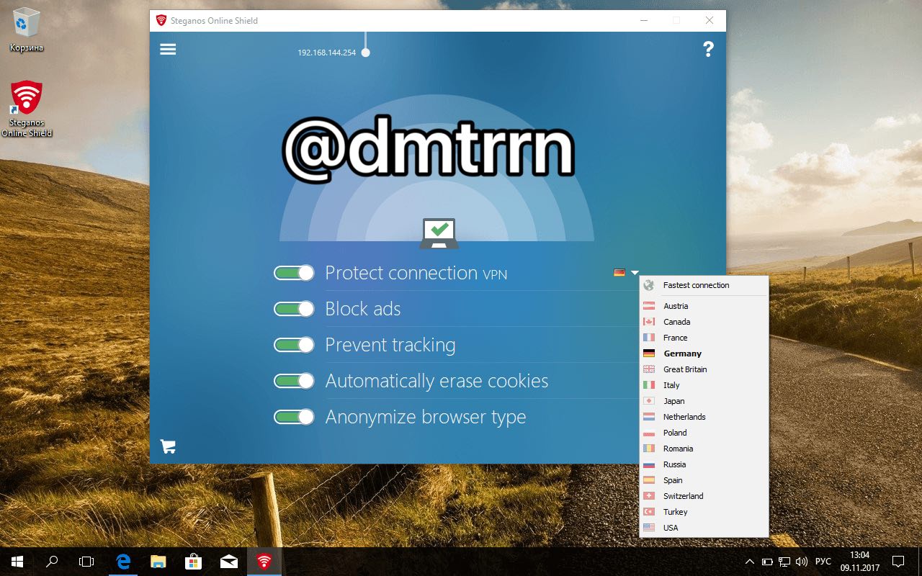Open the hamburger menu in Steganos
Image resolution: width=922 pixels, height=576 pixels.
coord(168,49)
